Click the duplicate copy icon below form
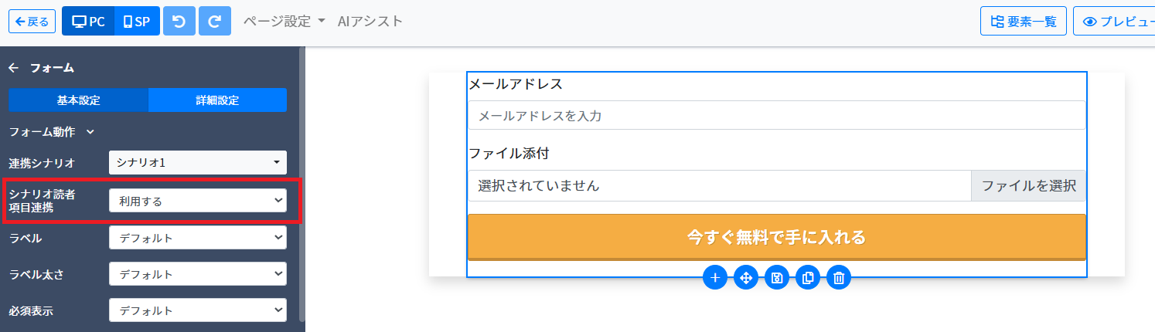 click(808, 278)
